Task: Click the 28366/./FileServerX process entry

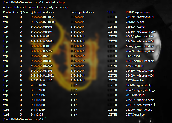Action: pos(141,32)
